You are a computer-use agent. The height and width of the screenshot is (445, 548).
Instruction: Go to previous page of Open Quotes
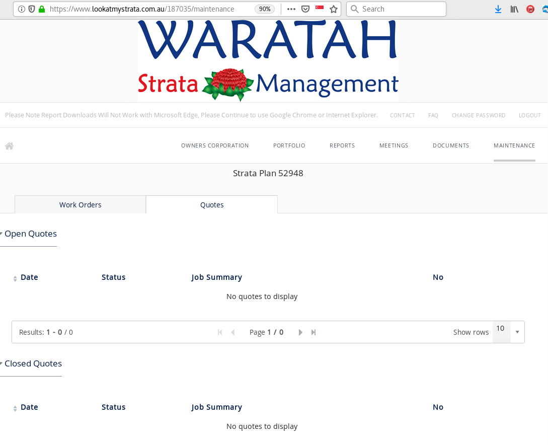click(233, 332)
